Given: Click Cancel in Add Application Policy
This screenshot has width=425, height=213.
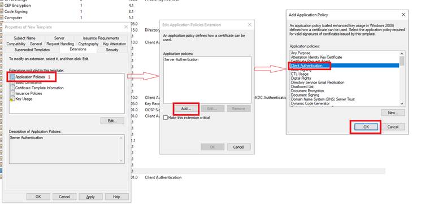Looking at the screenshot, I should (393, 127).
